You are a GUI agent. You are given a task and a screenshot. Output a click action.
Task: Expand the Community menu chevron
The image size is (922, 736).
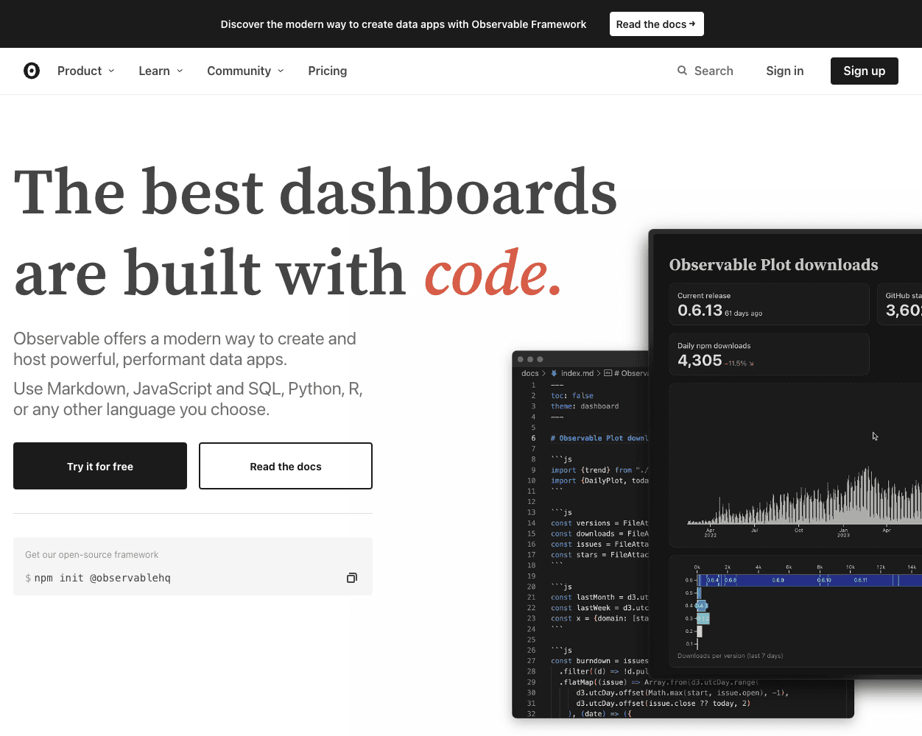[281, 71]
